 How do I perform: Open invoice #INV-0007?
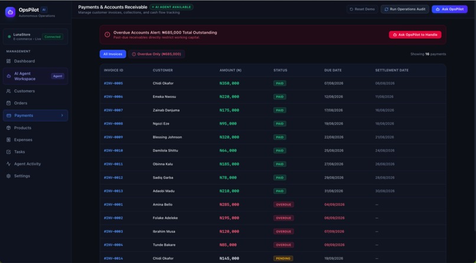coord(113,110)
